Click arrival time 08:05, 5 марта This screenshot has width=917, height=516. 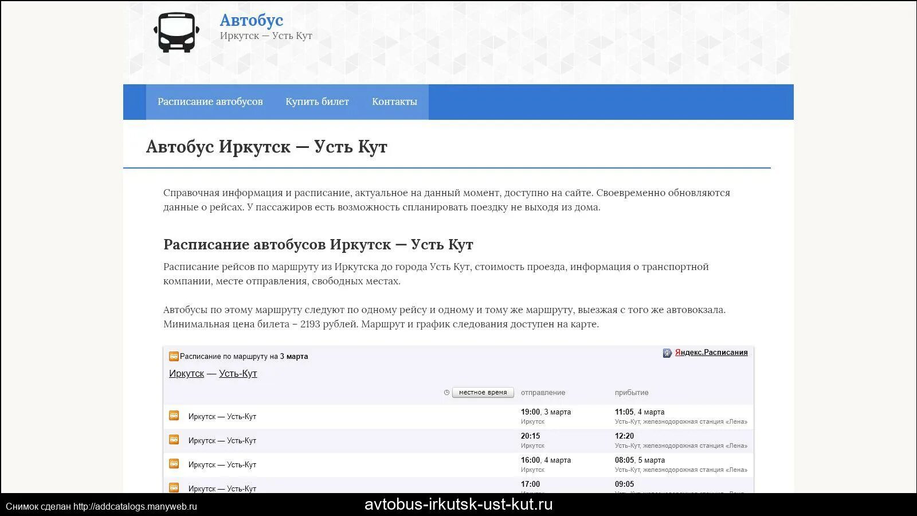(640, 460)
